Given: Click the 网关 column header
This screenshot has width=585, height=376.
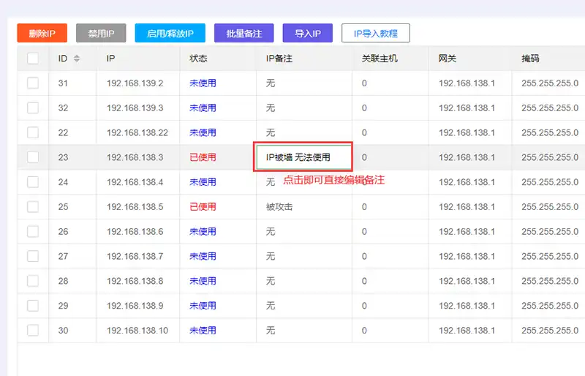Looking at the screenshot, I should [x=448, y=59].
